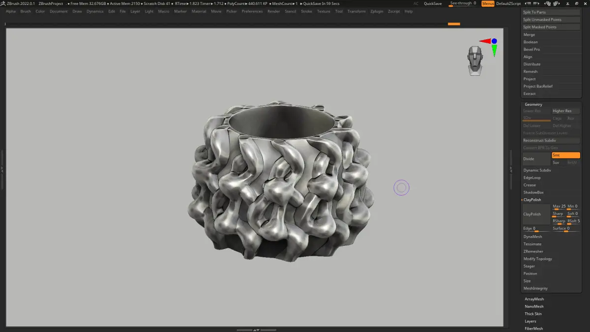Click the left tray divider handle
Viewport: 590px width, 332px height.
(2, 170)
